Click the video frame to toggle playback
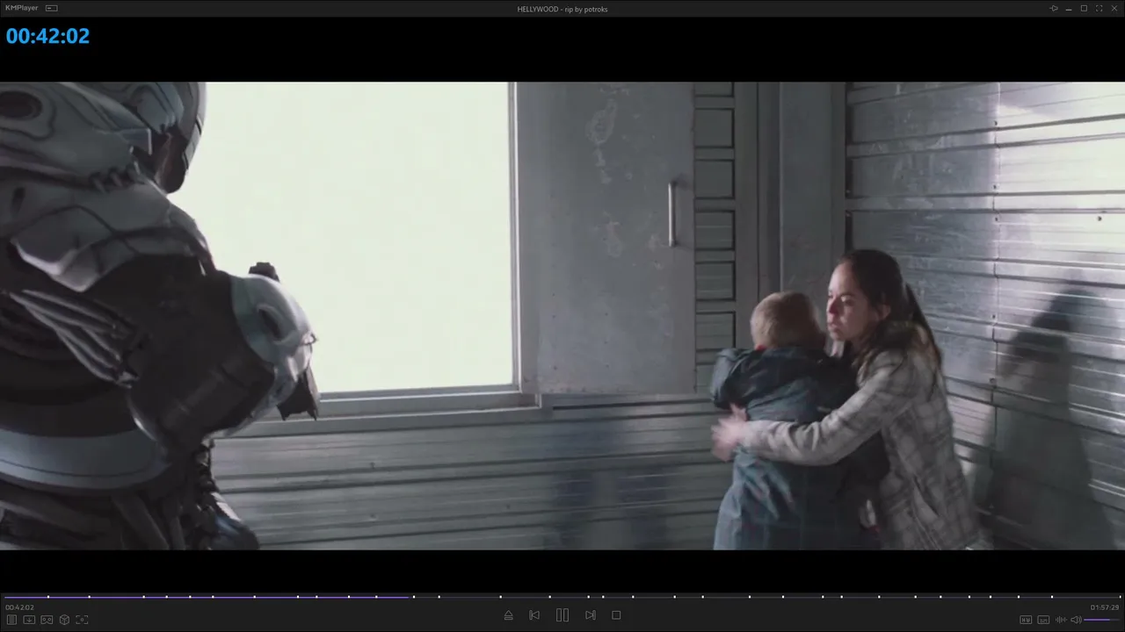 (562, 316)
